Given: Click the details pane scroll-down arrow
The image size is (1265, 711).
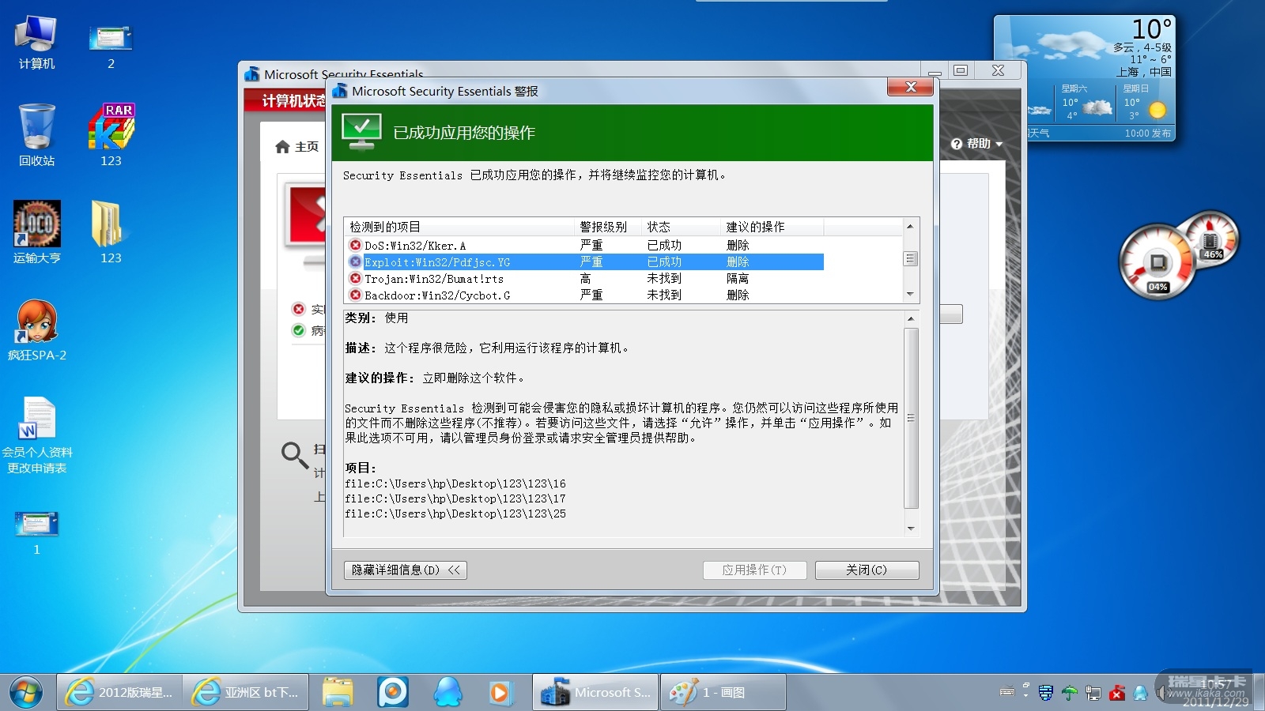Looking at the screenshot, I should pyautogui.click(x=911, y=529).
